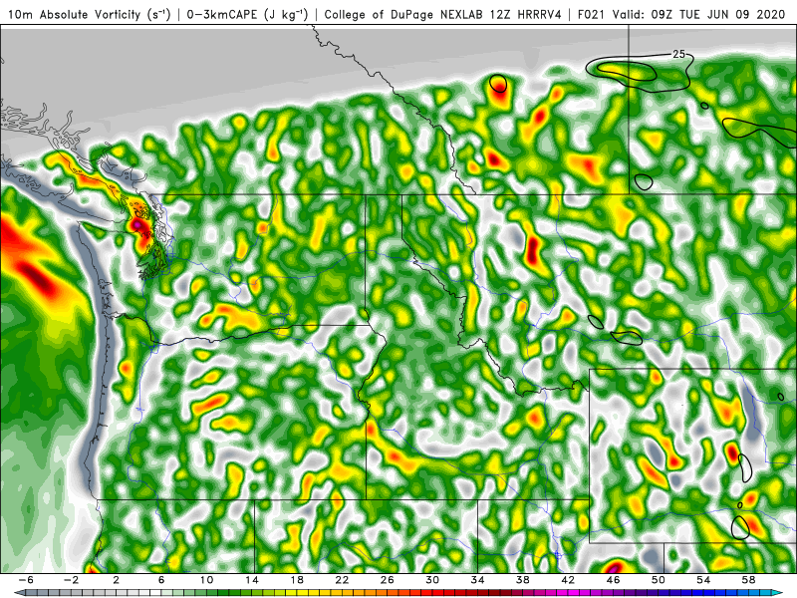
Task: Click the "F021 Valid: 09Z TUE JUN 09 2020" text
Action: (681, 15)
